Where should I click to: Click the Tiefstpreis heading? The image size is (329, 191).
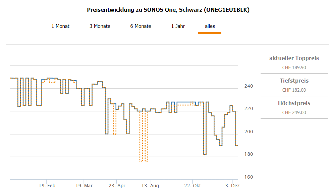click(294, 81)
